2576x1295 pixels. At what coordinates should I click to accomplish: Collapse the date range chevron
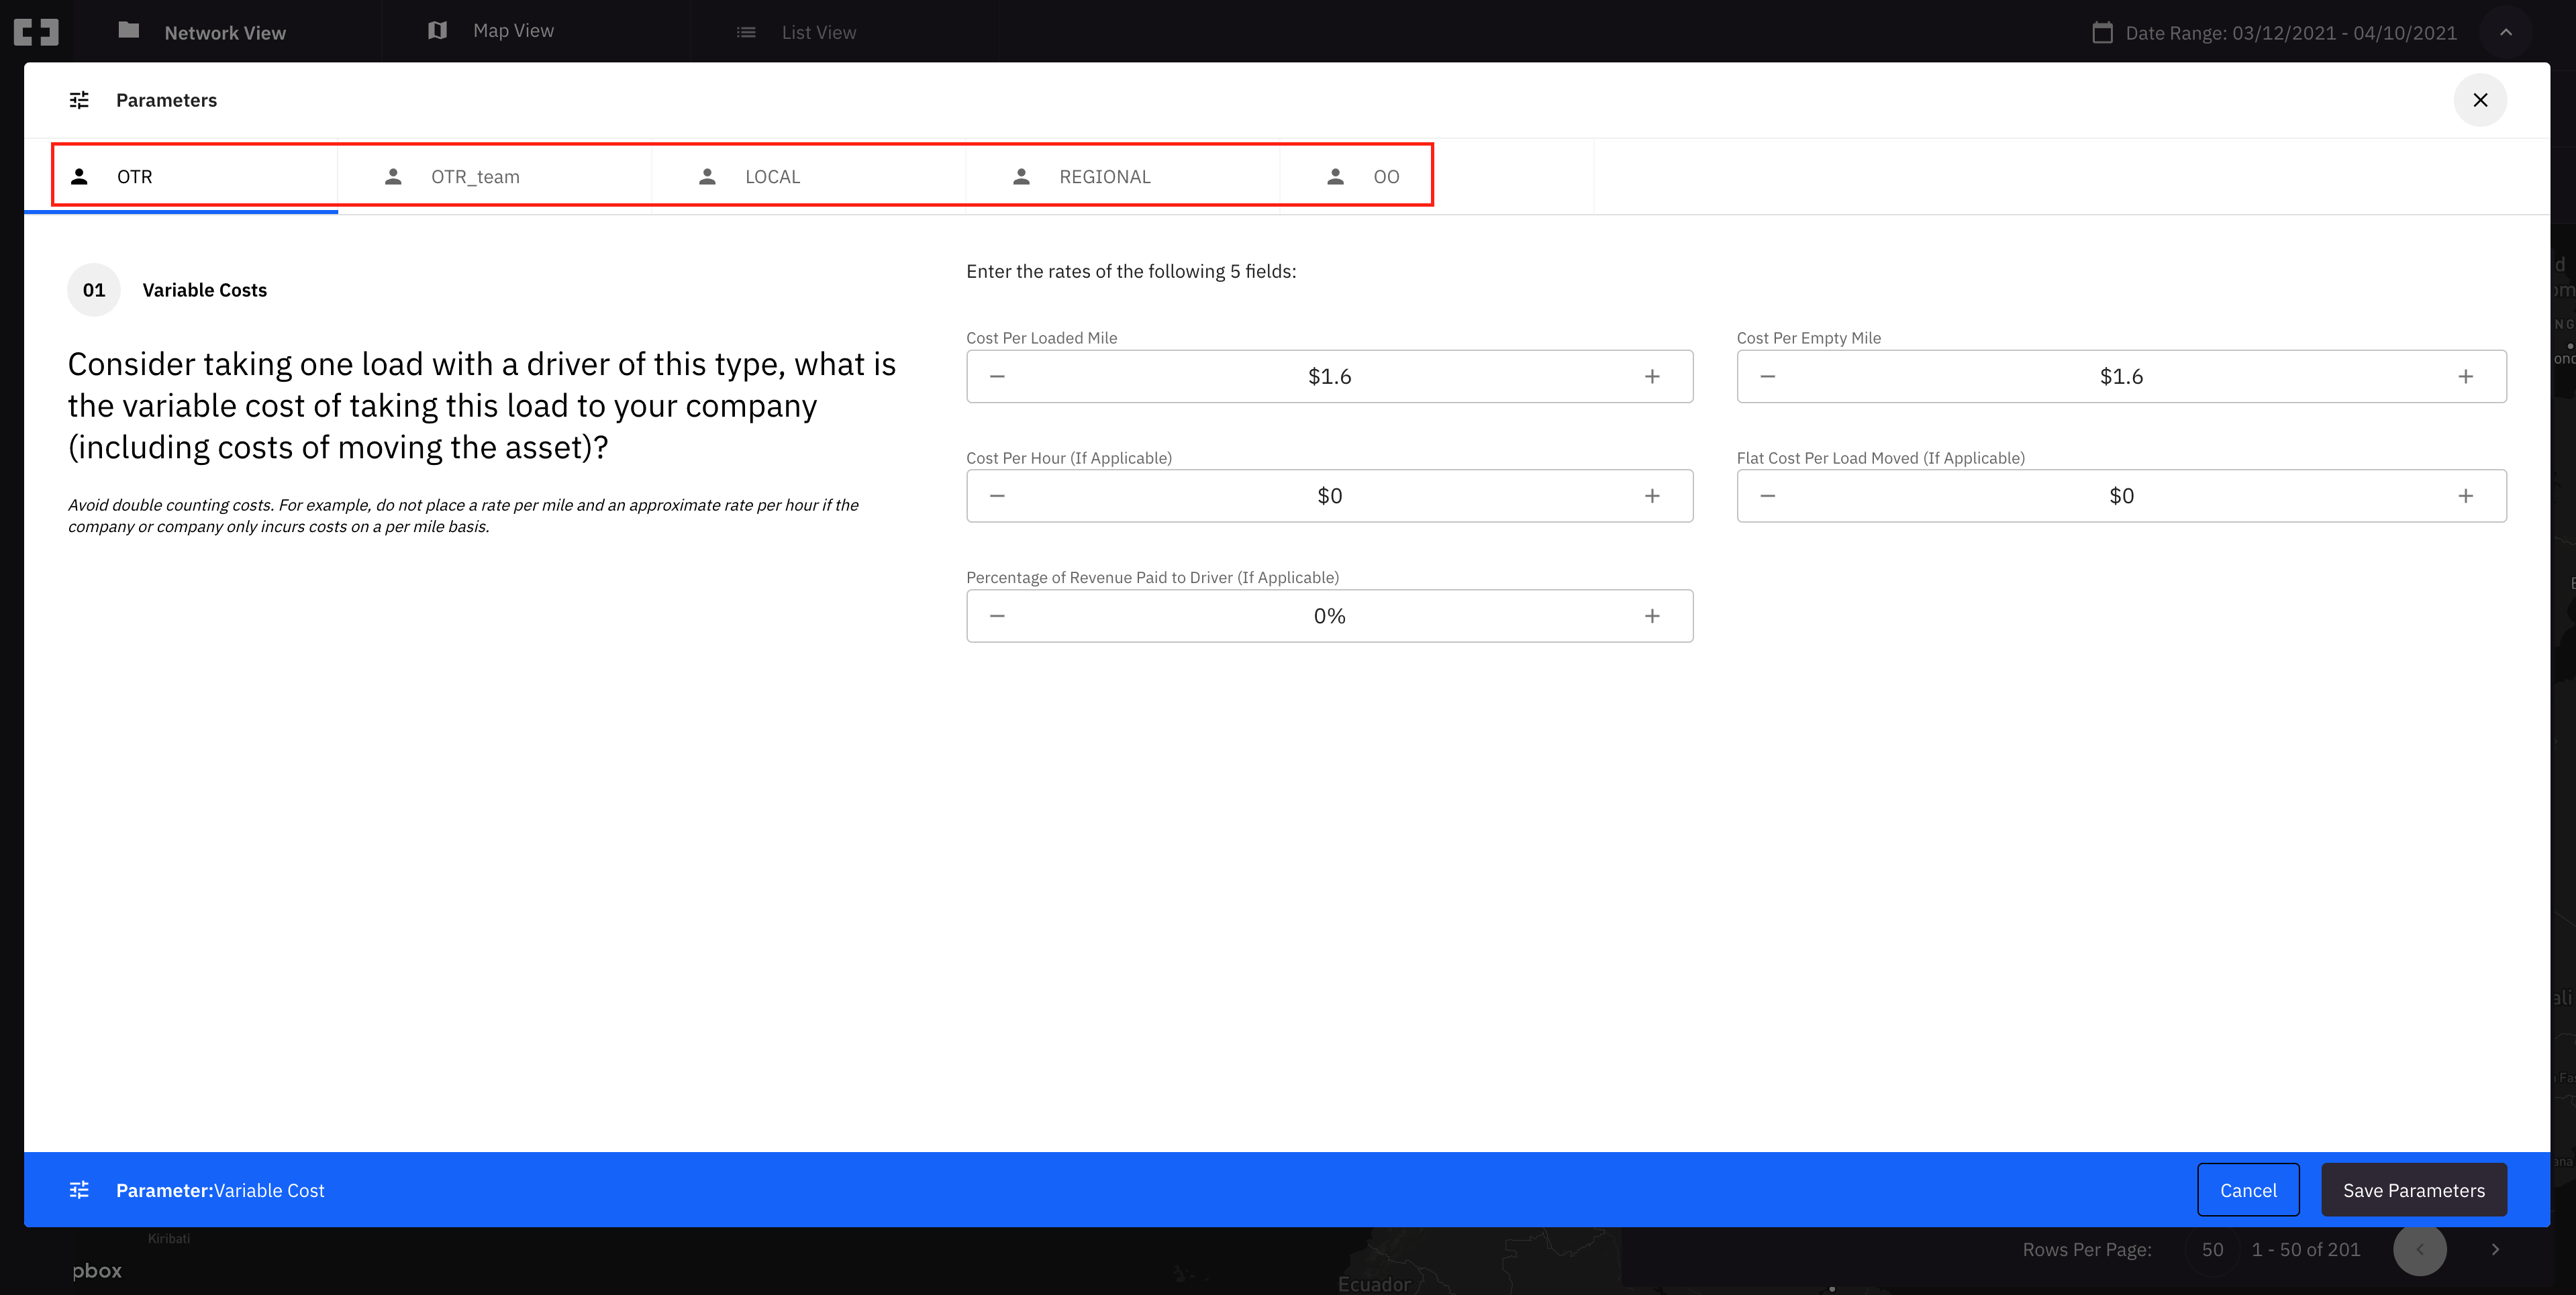click(x=2505, y=32)
